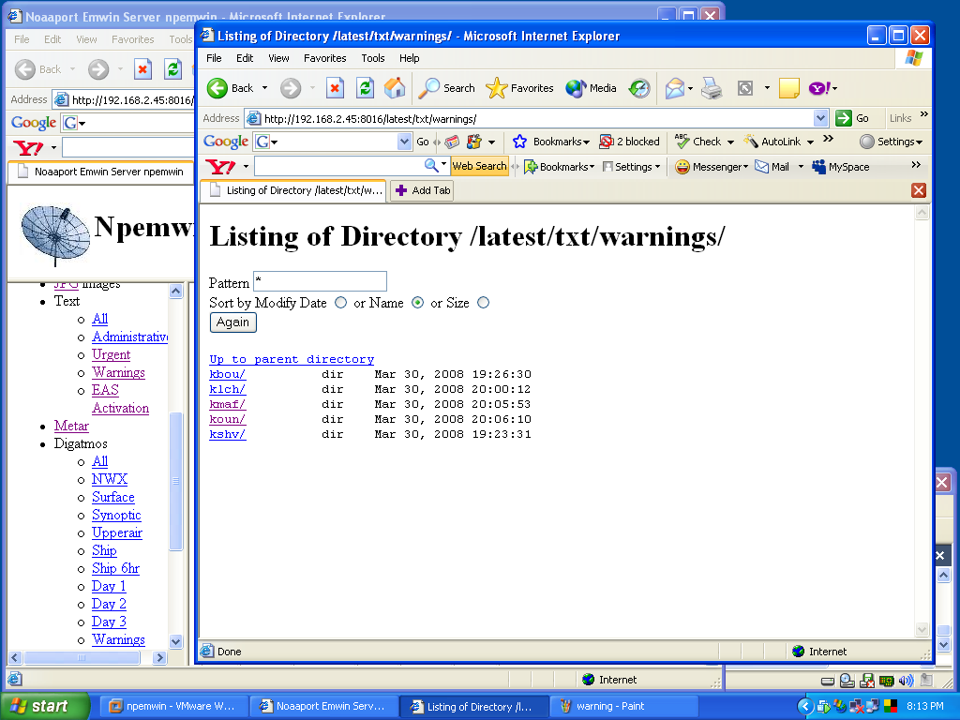Open the Check dropdown arrow
The height and width of the screenshot is (720, 960).
click(730, 142)
